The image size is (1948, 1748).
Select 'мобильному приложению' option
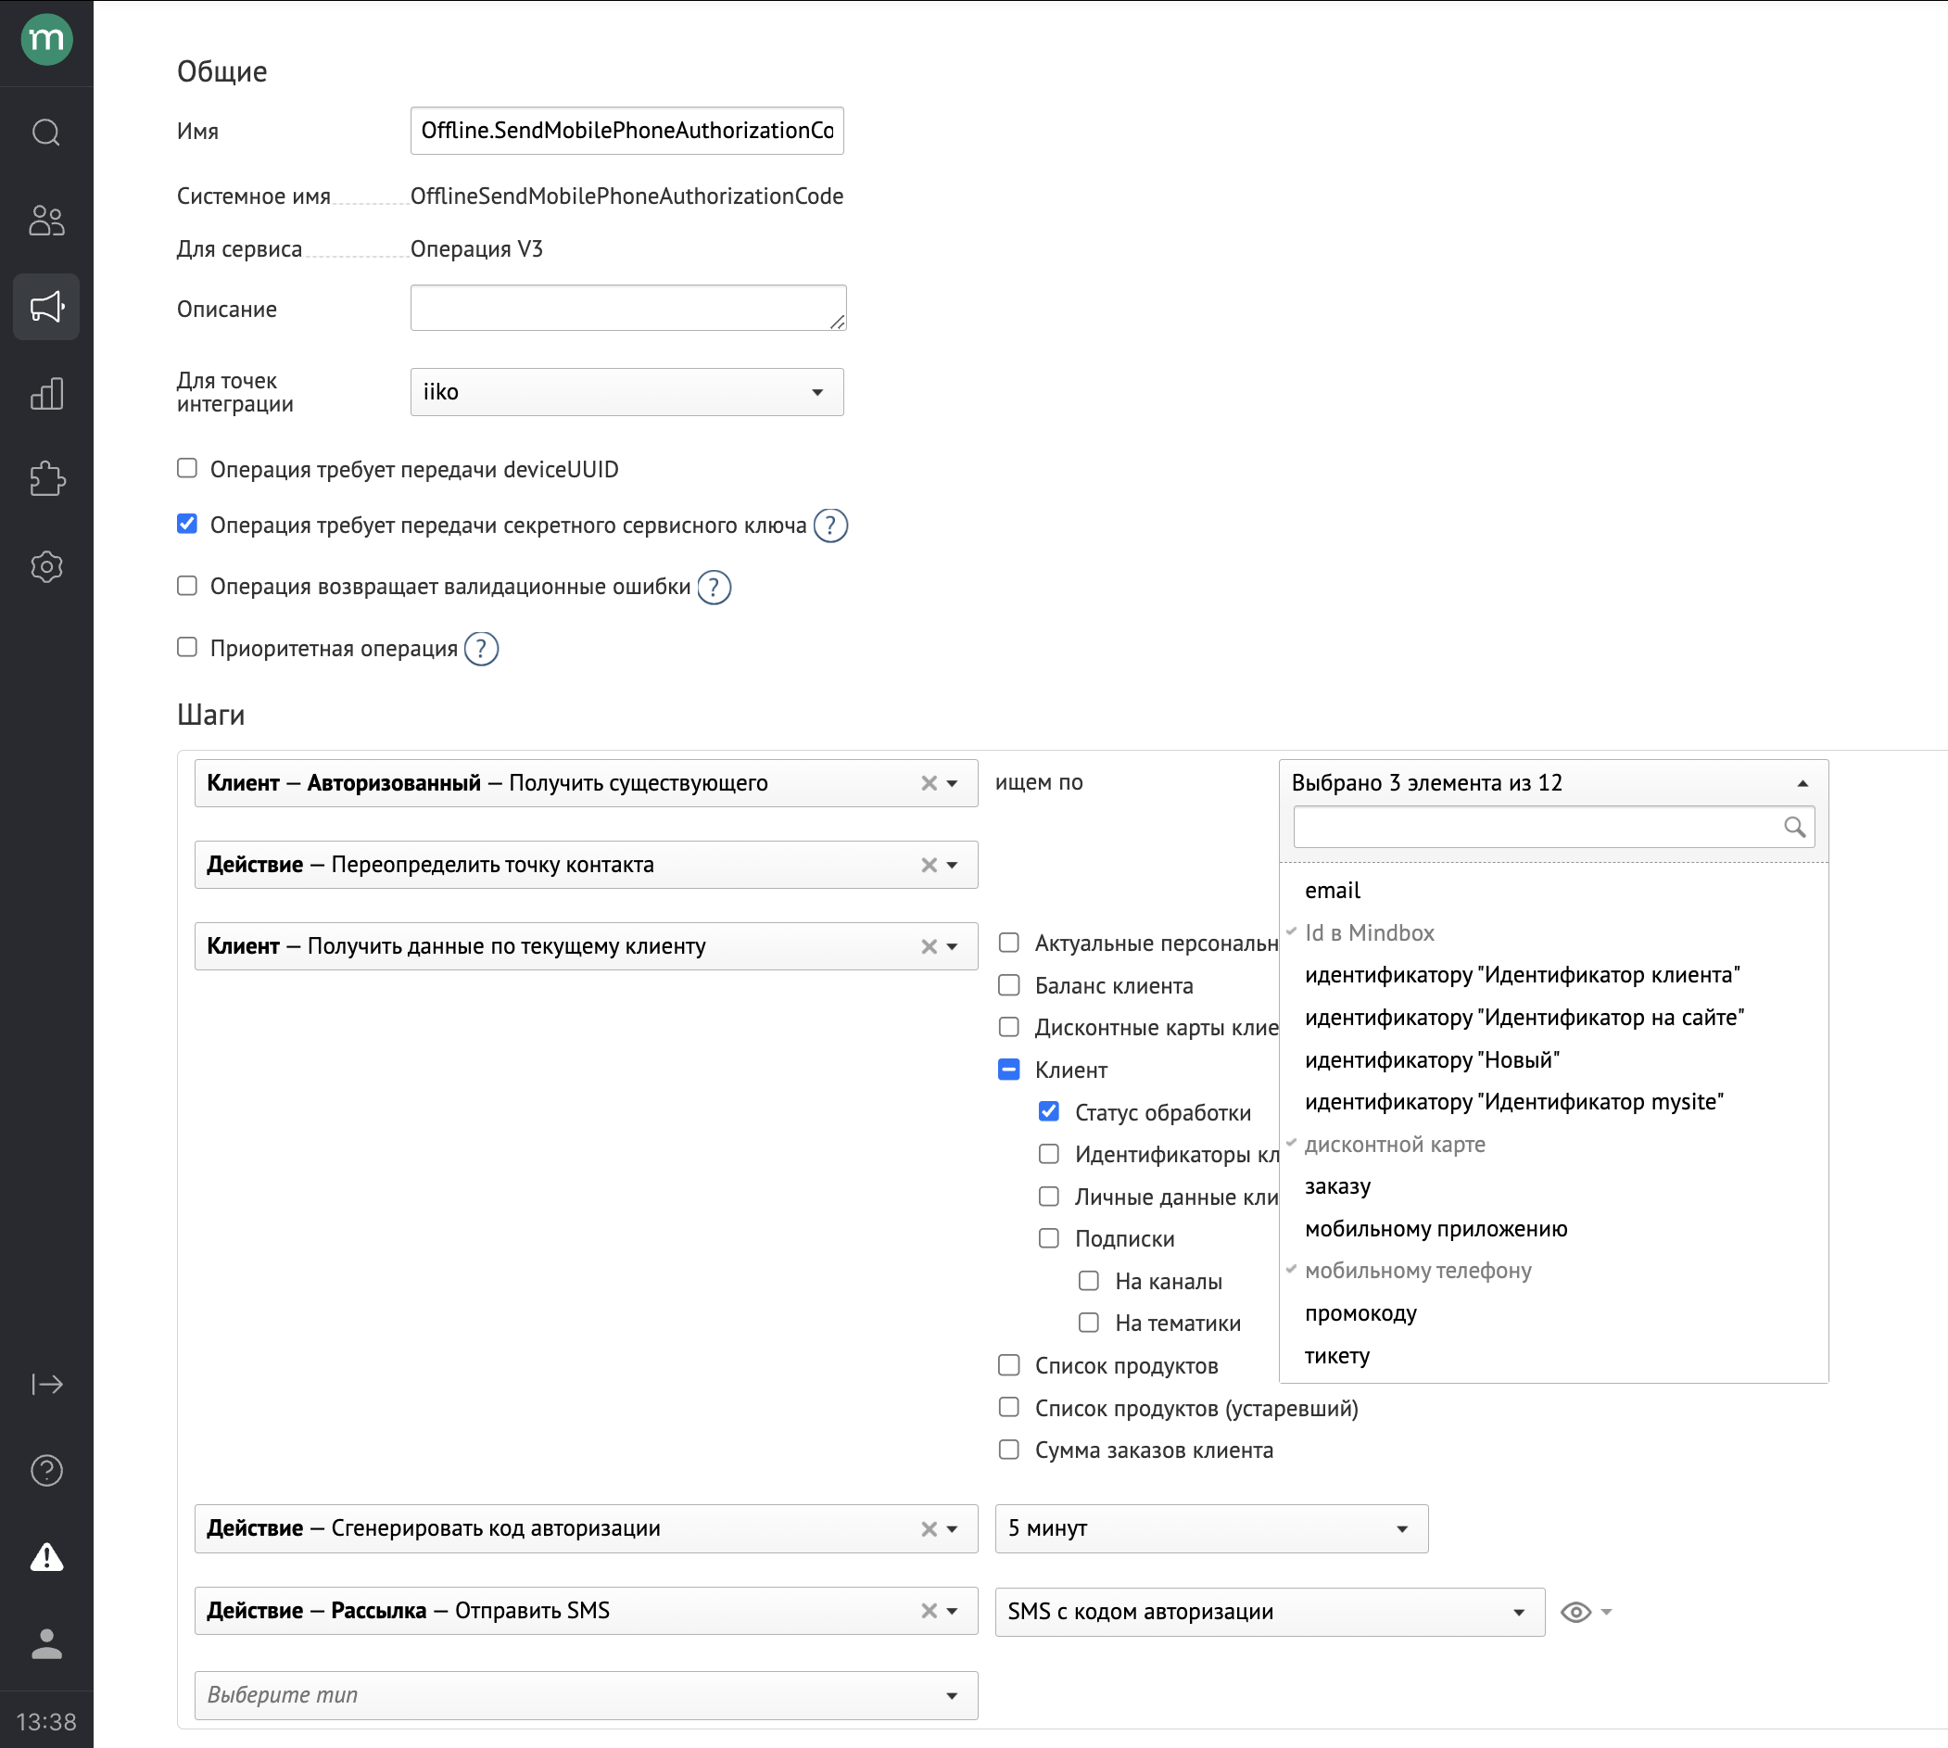(x=1553, y=1228)
